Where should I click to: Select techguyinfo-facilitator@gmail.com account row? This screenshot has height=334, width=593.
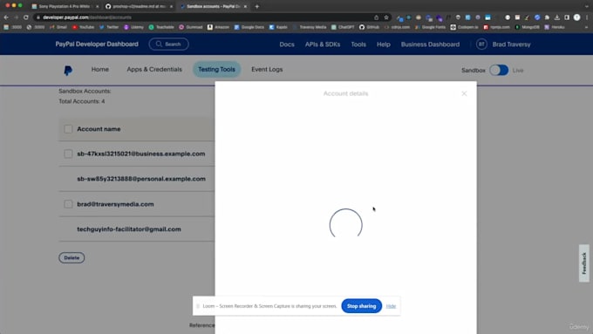coord(137,228)
